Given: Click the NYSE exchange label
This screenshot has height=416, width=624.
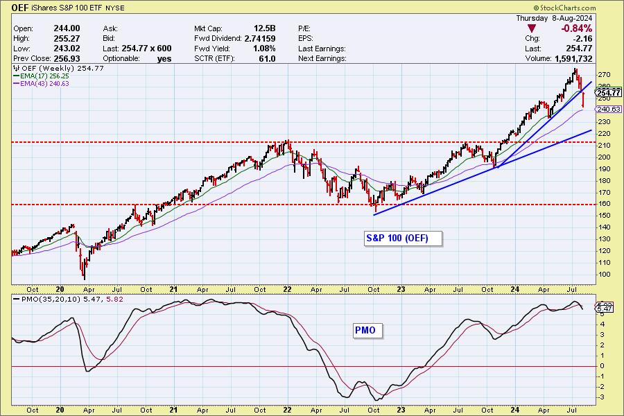Looking at the screenshot, I should coord(115,8).
